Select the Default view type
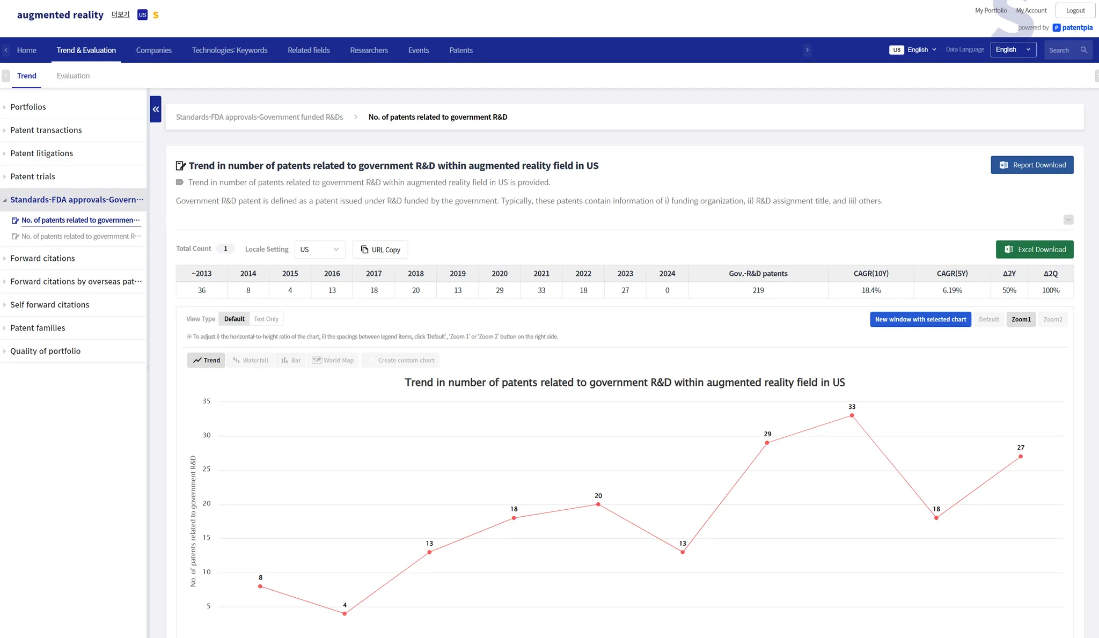The image size is (1099, 638). [234, 319]
